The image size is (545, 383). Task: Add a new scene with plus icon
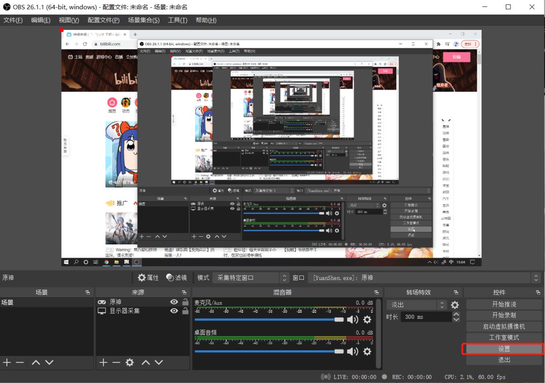[x=7, y=362]
